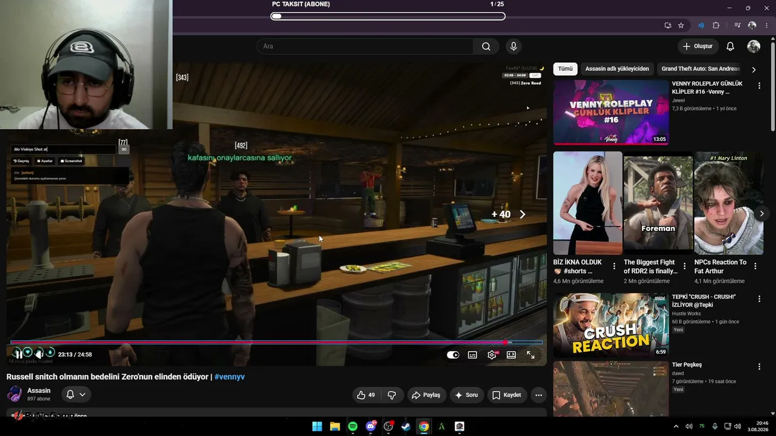Open the blue sound-wave browser extension
Viewport: 776px width, 436px height.
click(701, 25)
